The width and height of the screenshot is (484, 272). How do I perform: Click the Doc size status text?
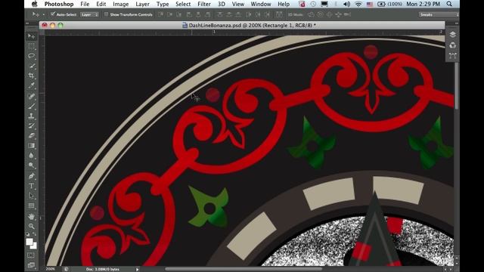[x=103, y=269]
